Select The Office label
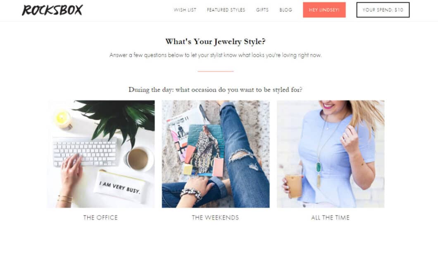 point(100,218)
